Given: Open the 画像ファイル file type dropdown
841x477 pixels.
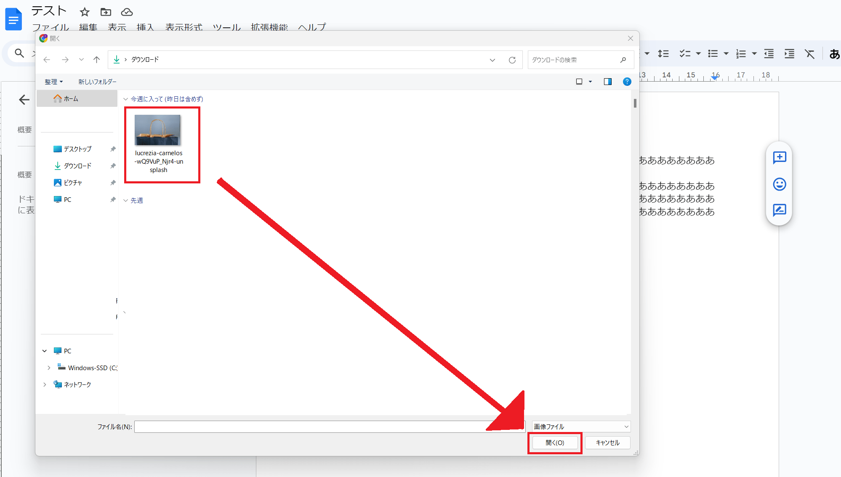Looking at the screenshot, I should coord(581,427).
